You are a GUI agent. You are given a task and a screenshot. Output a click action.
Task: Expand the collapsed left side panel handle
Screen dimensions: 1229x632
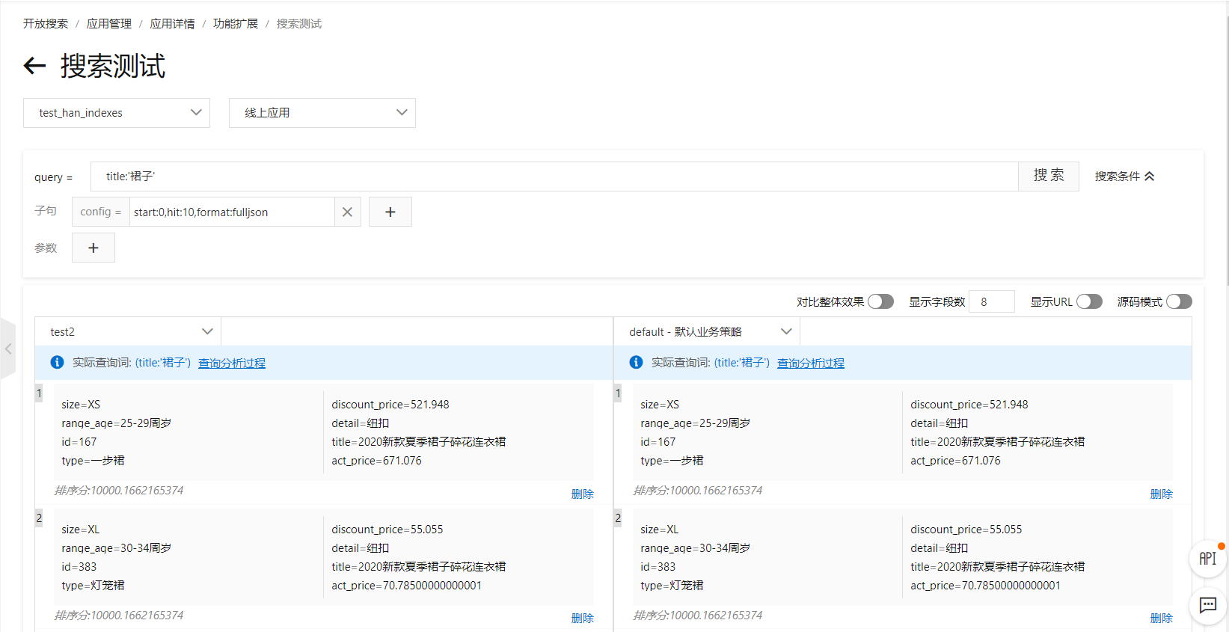(x=8, y=349)
